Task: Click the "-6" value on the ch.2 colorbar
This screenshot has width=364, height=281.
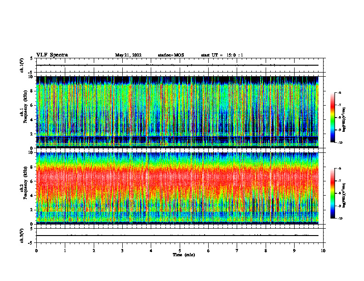Action: click(339, 169)
